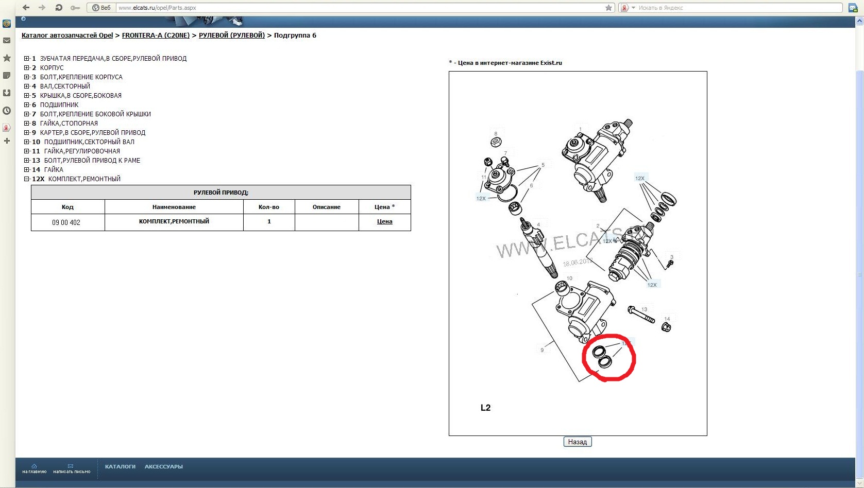Screen dimensions: 864x488
Task: Reload the page with the refresh icon
Action: [x=59, y=8]
